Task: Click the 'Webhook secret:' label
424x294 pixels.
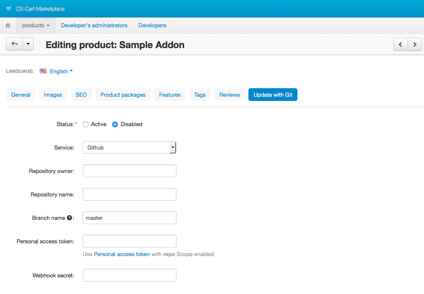Action: pyautogui.click(x=53, y=275)
